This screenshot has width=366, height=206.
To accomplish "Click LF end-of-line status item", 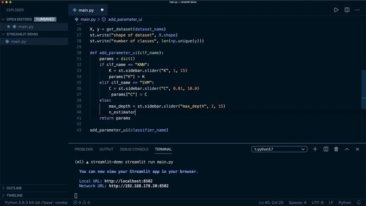I will (x=331, y=203).
